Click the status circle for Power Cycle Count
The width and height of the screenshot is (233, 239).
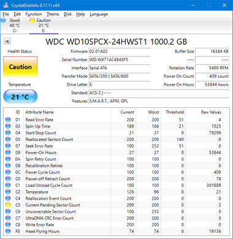(8, 172)
